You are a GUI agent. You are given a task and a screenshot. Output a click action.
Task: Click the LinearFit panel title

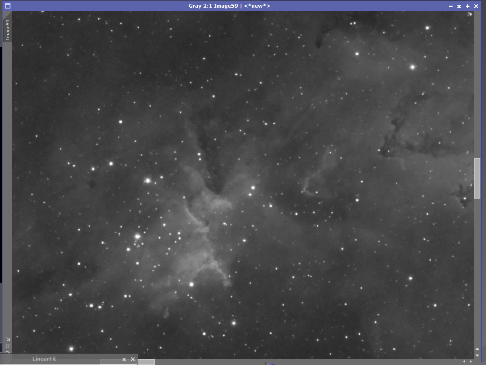click(44, 359)
